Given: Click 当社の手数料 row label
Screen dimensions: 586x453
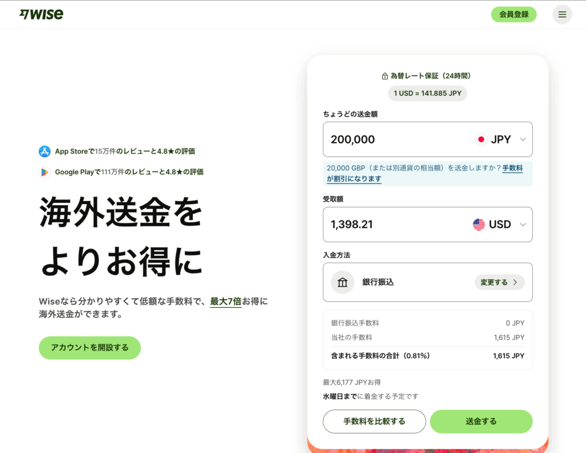Looking at the screenshot, I should [x=351, y=338].
